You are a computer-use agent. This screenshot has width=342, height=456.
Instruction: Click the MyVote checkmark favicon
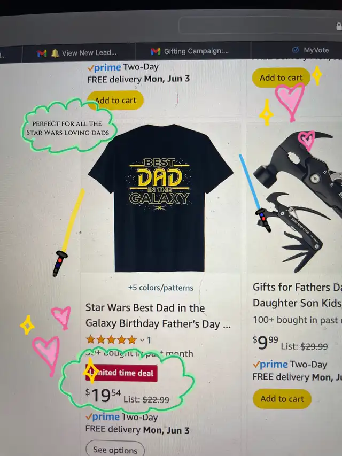(x=296, y=50)
